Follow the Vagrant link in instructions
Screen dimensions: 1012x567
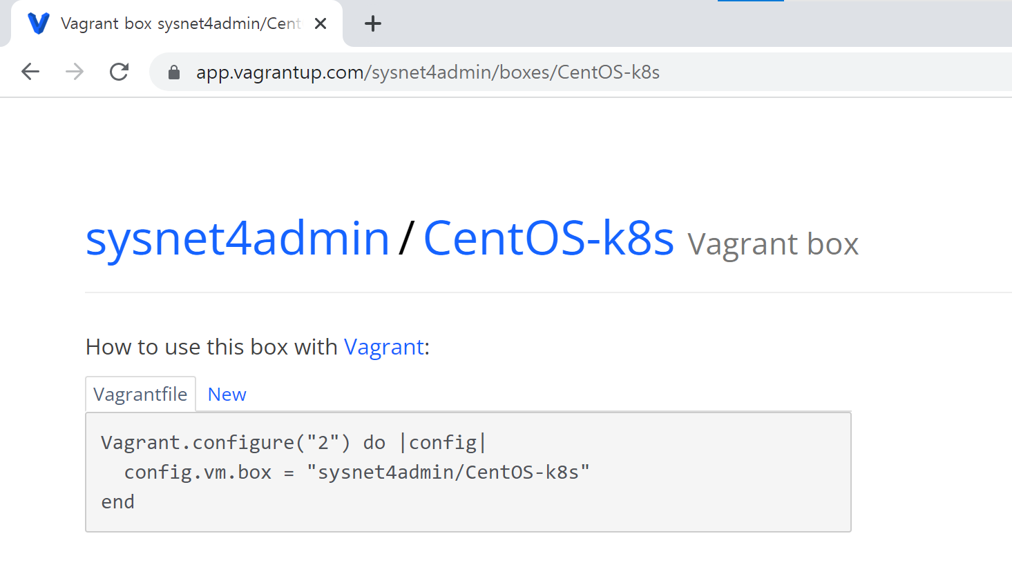pyautogui.click(x=384, y=347)
